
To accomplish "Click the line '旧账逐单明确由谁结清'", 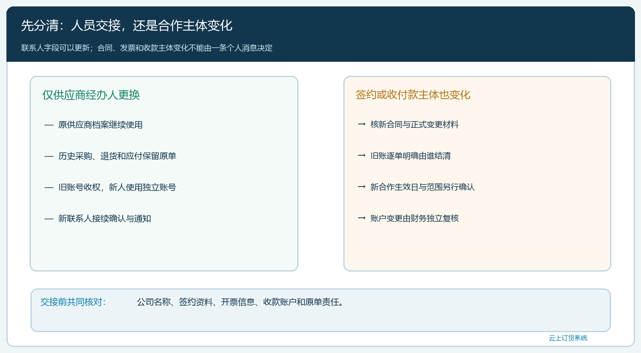I will coord(410,156).
